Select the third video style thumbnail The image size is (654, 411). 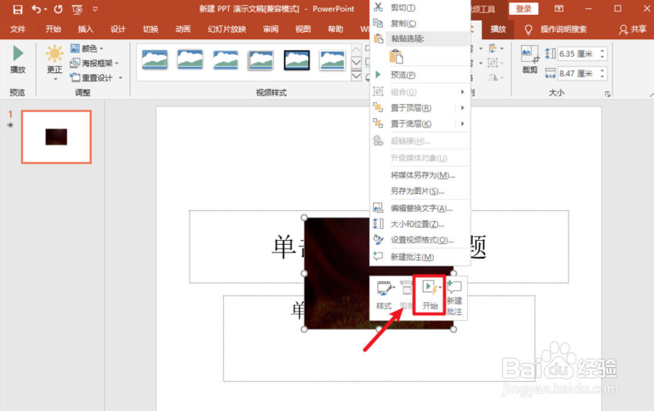pyautogui.click(x=226, y=60)
